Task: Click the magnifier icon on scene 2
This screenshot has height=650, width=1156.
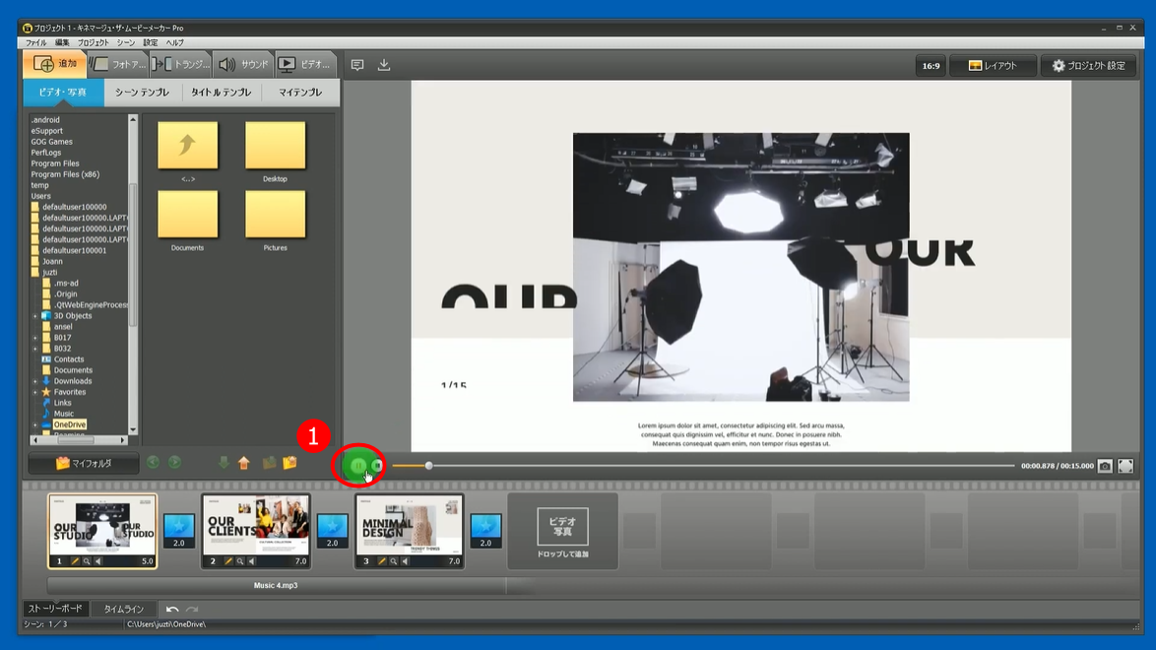Action: point(240,561)
